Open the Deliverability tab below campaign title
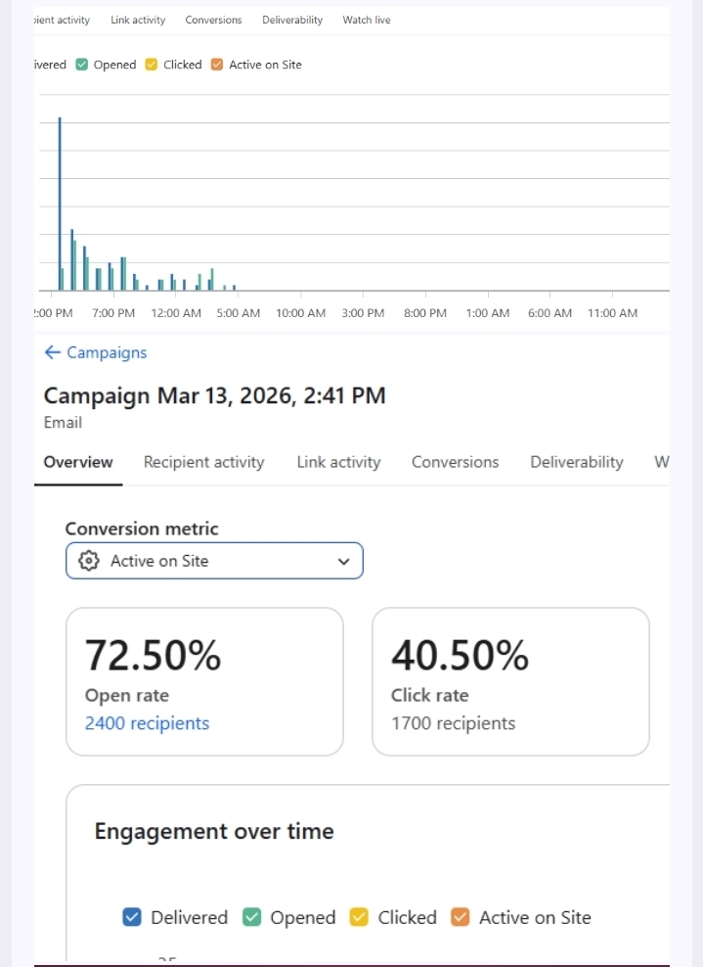This screenshot has height=967, width=703. pos(577,462)
